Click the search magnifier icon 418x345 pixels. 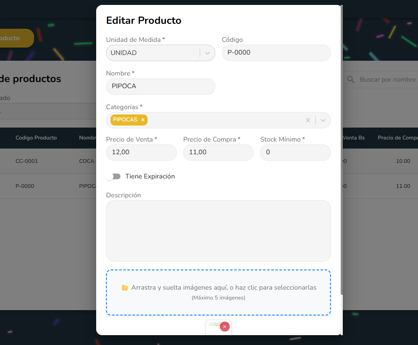(351, 80)
